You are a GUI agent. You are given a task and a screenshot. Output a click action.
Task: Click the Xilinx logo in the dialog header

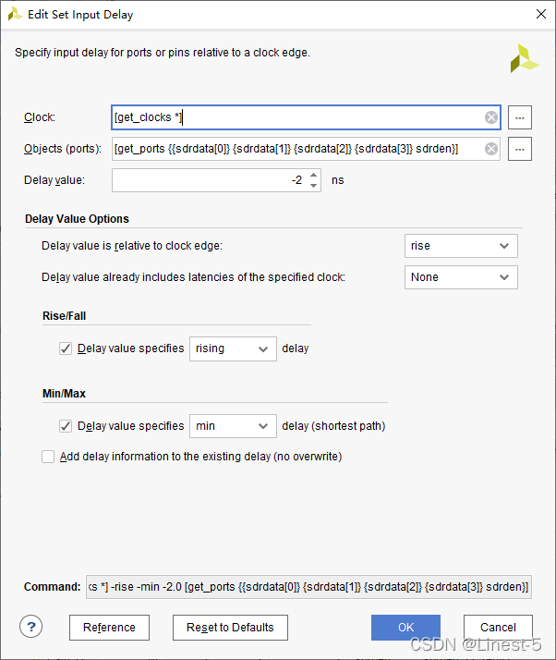coord(524,59)
